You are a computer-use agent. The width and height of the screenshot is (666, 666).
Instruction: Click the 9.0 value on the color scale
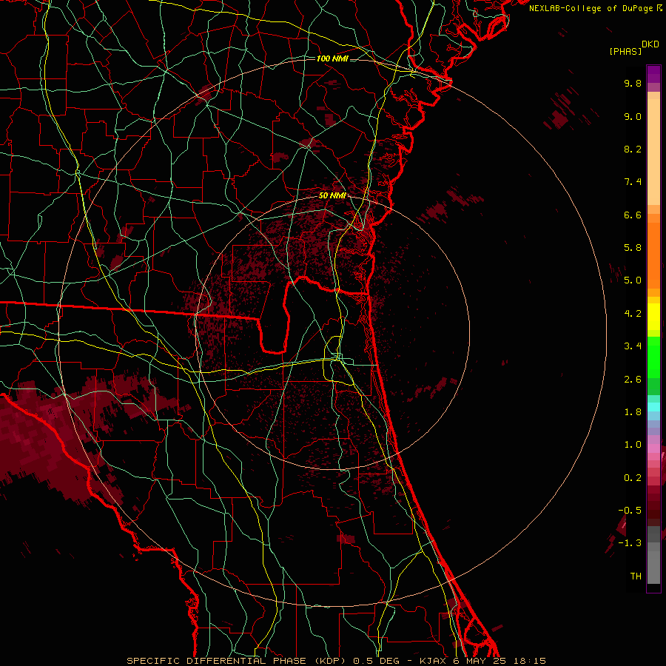click(x=633, y=116)
